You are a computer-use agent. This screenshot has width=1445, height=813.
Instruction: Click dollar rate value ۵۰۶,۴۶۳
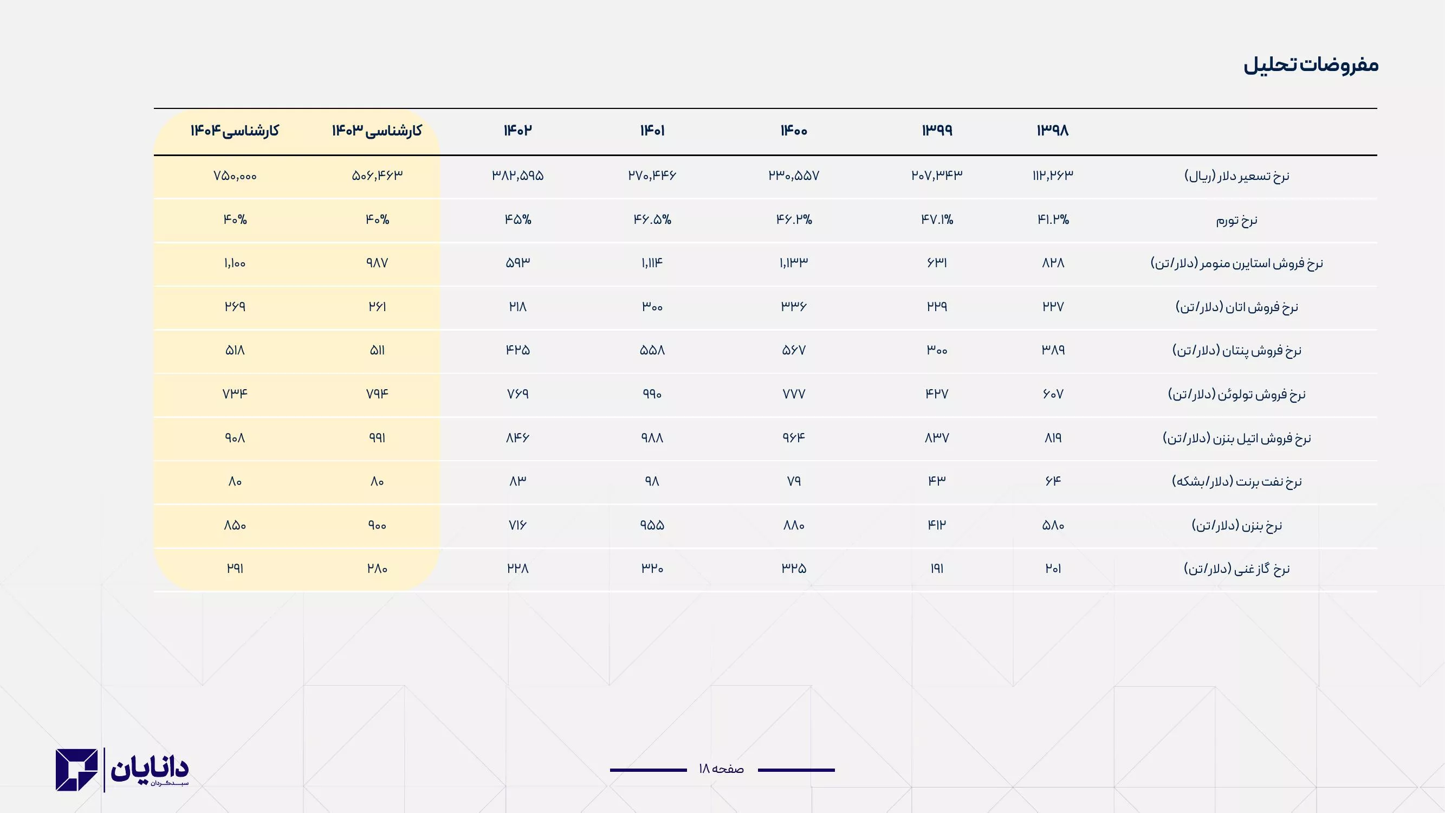tap(377, 176)
